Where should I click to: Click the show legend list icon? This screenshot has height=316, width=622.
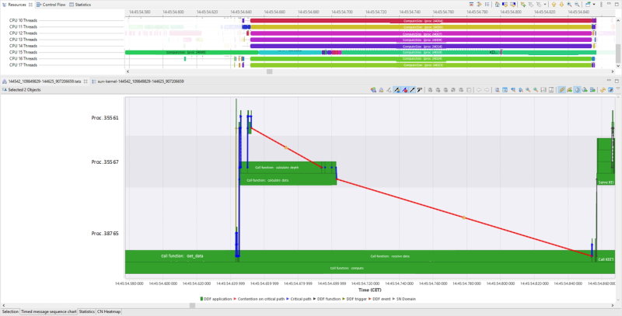[x=487, y=5]
